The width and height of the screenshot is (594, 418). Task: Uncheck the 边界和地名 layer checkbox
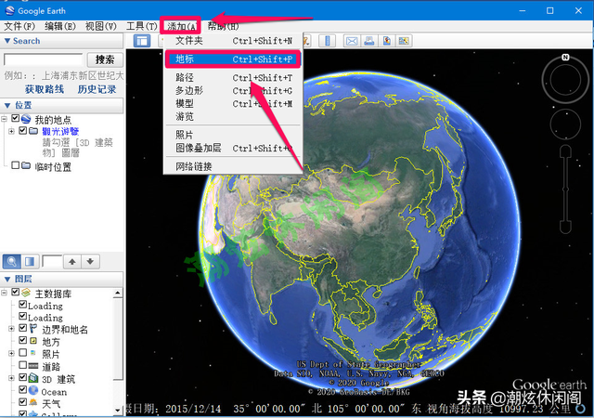click(x=22, y=328)
